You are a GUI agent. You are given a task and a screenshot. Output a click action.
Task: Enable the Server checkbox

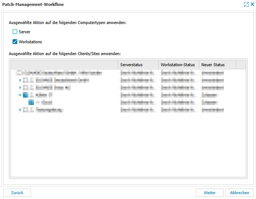(x=15, y=32)
